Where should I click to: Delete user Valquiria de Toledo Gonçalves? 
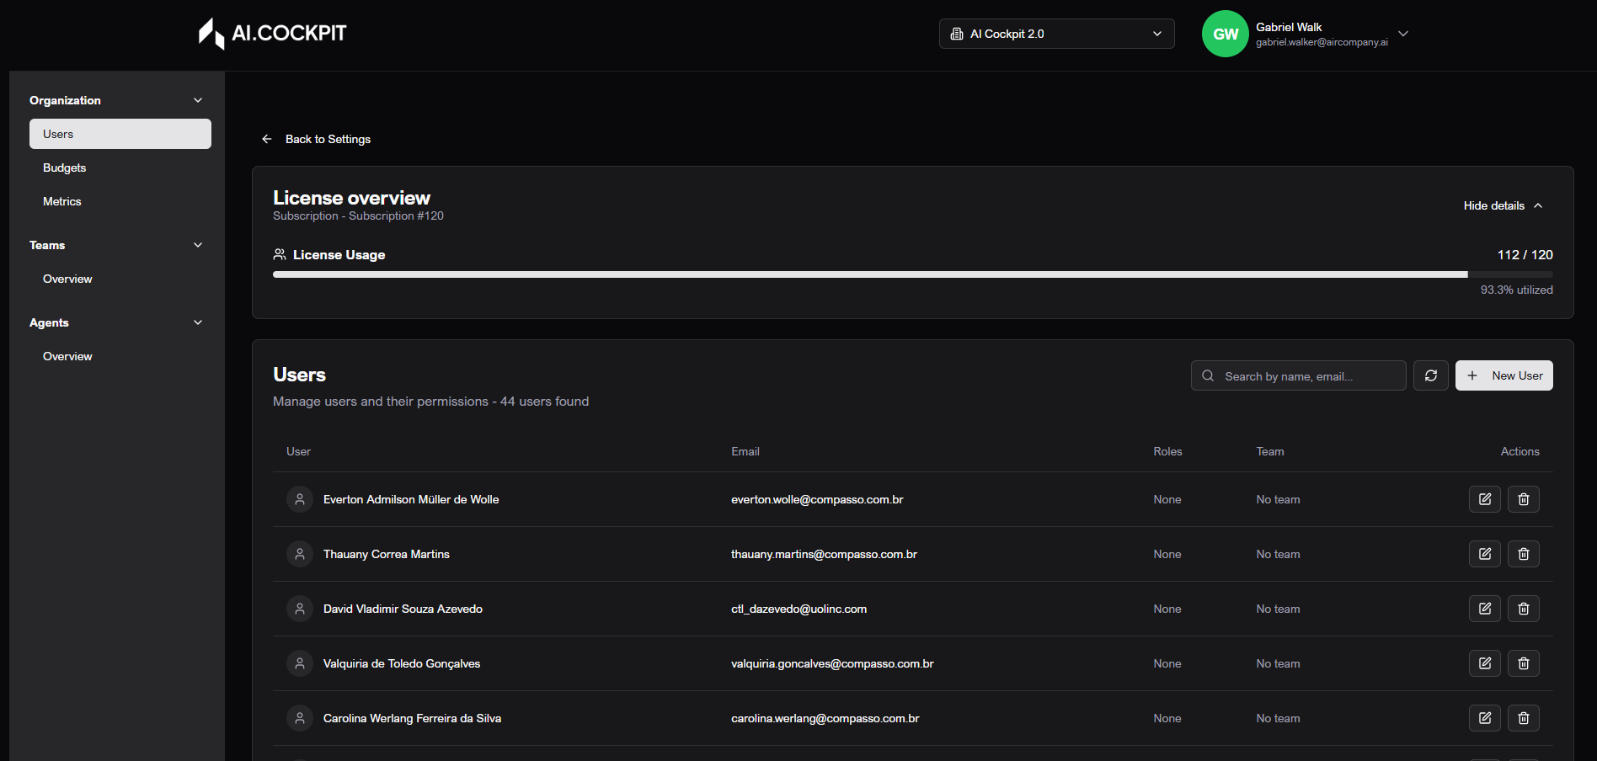point(1523,663)
